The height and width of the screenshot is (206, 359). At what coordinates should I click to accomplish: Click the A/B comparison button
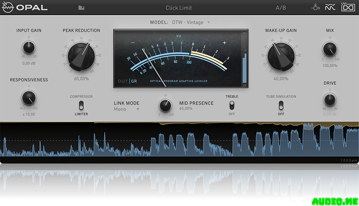point(281,8)
